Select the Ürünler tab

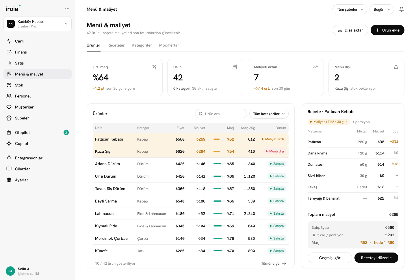[x=94, y=45]
